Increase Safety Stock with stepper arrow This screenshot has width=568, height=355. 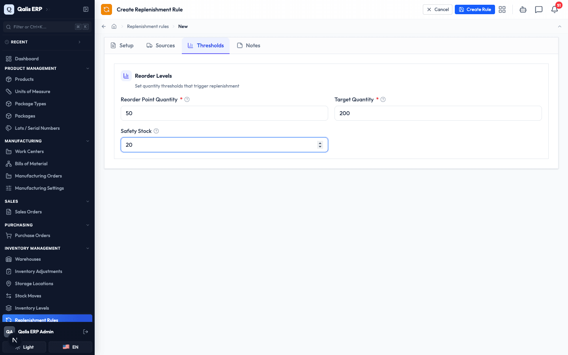coord(320,143)
